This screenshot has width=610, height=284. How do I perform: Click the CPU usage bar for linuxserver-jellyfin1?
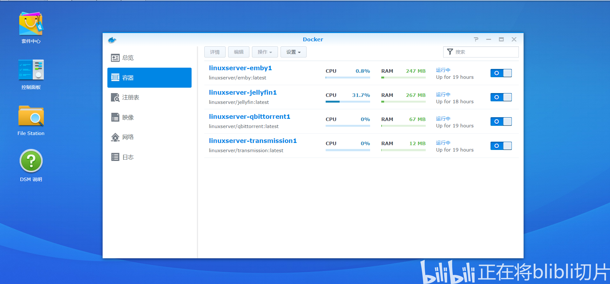pos(348,102)
